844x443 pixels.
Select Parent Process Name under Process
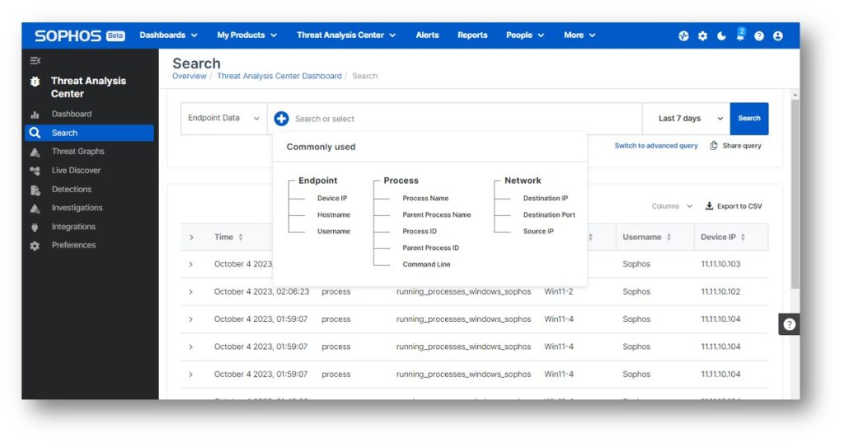tap(436, 214)
